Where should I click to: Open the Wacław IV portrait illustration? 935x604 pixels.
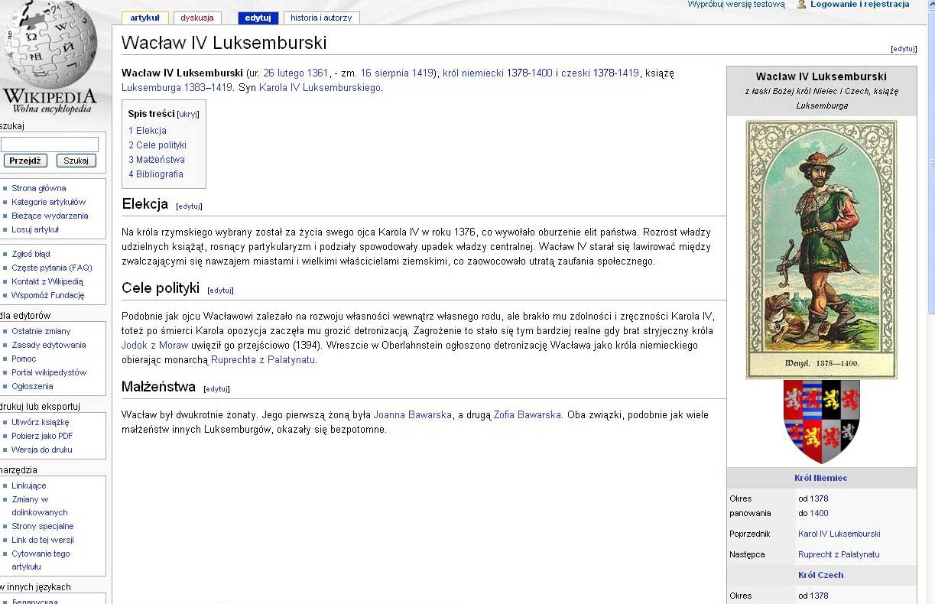821,249
